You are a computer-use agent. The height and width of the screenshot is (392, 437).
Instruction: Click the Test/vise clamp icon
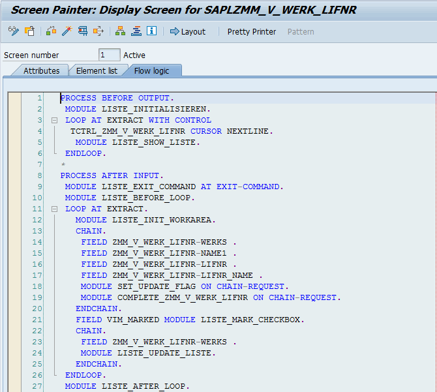click(x=82, y=31)
